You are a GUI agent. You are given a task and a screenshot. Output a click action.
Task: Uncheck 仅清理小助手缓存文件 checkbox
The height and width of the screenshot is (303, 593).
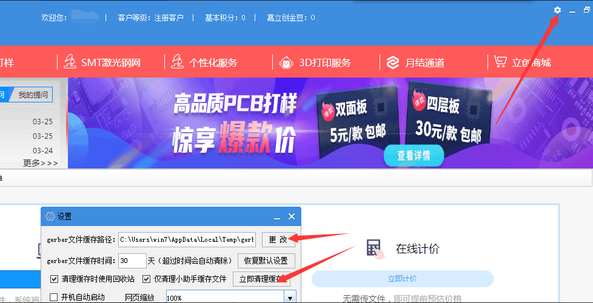[x=146, y=279]
